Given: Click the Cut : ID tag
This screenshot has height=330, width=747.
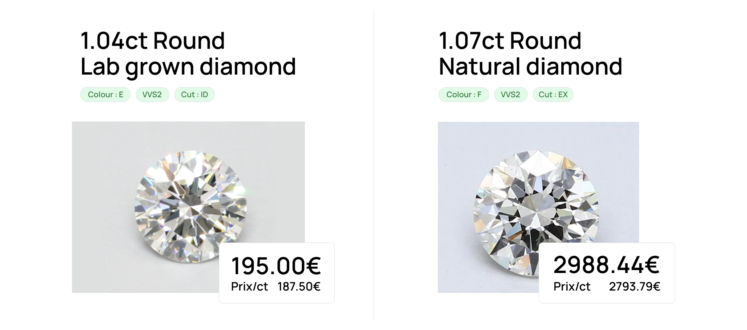Looking at the screenshot, I should coord(194,95).
